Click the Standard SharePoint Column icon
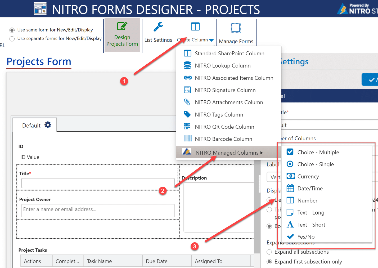 pyautogui.click(x=187, y=53)
